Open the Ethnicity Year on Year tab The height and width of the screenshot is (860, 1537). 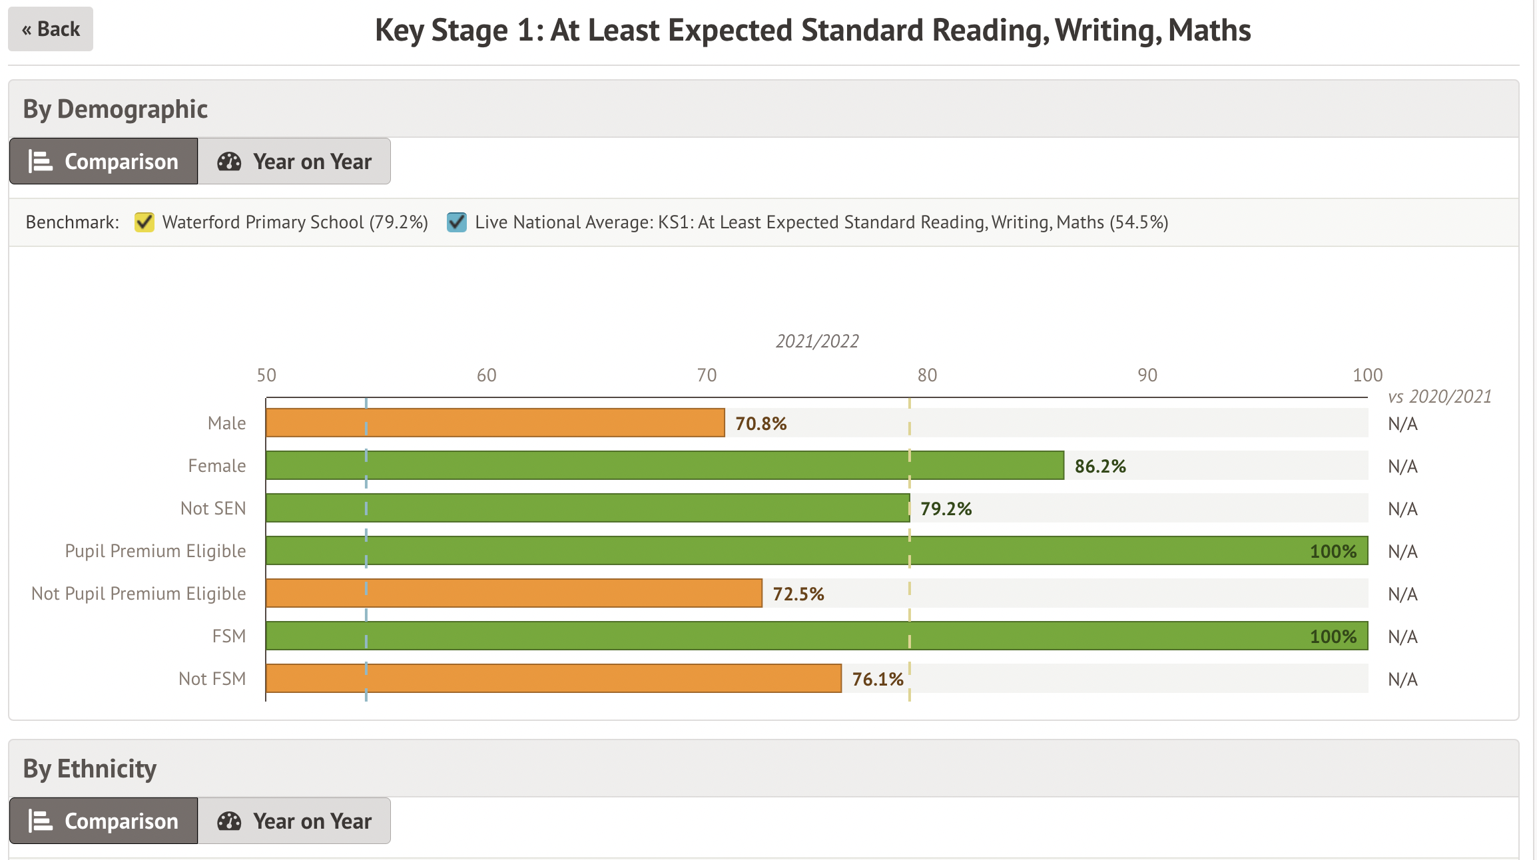tap(294, 821)
